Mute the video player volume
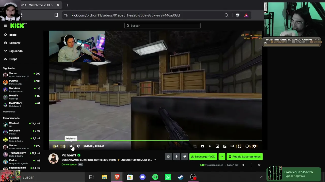 [x=78, y=146]
